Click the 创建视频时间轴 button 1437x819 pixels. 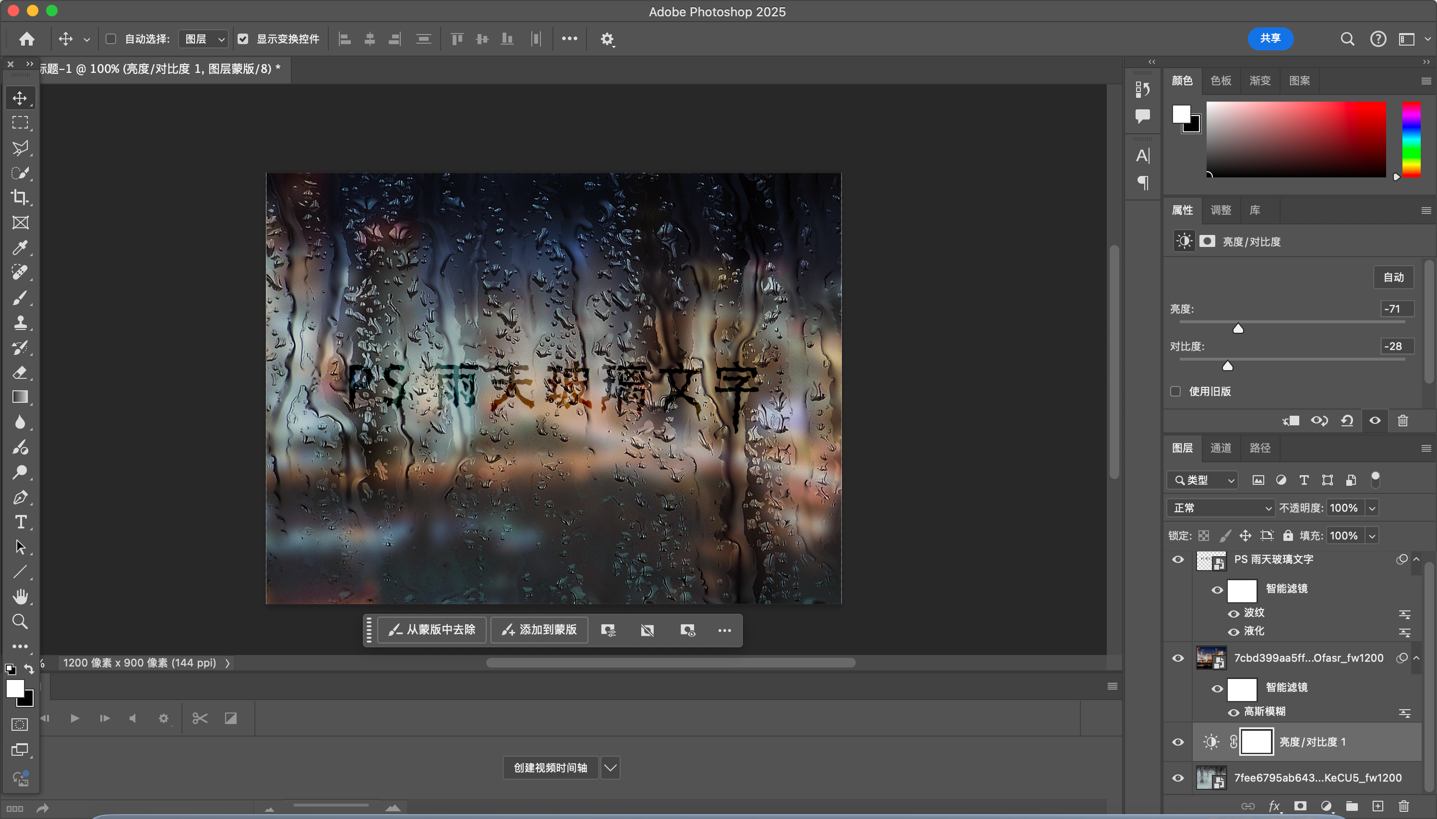coord(550,768)
